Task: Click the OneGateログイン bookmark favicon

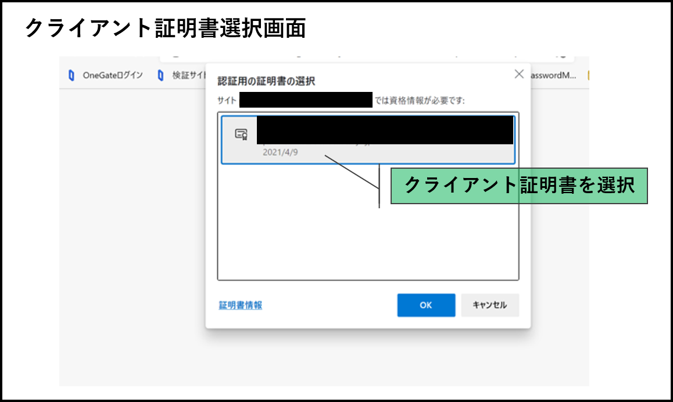Action: tap(71, 76)
